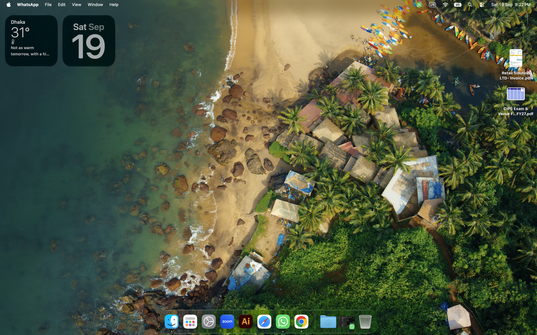Launch Adobe Illustrator from the Dock
The height and width of the screenshot is (335, 537).
coord(245,322)
